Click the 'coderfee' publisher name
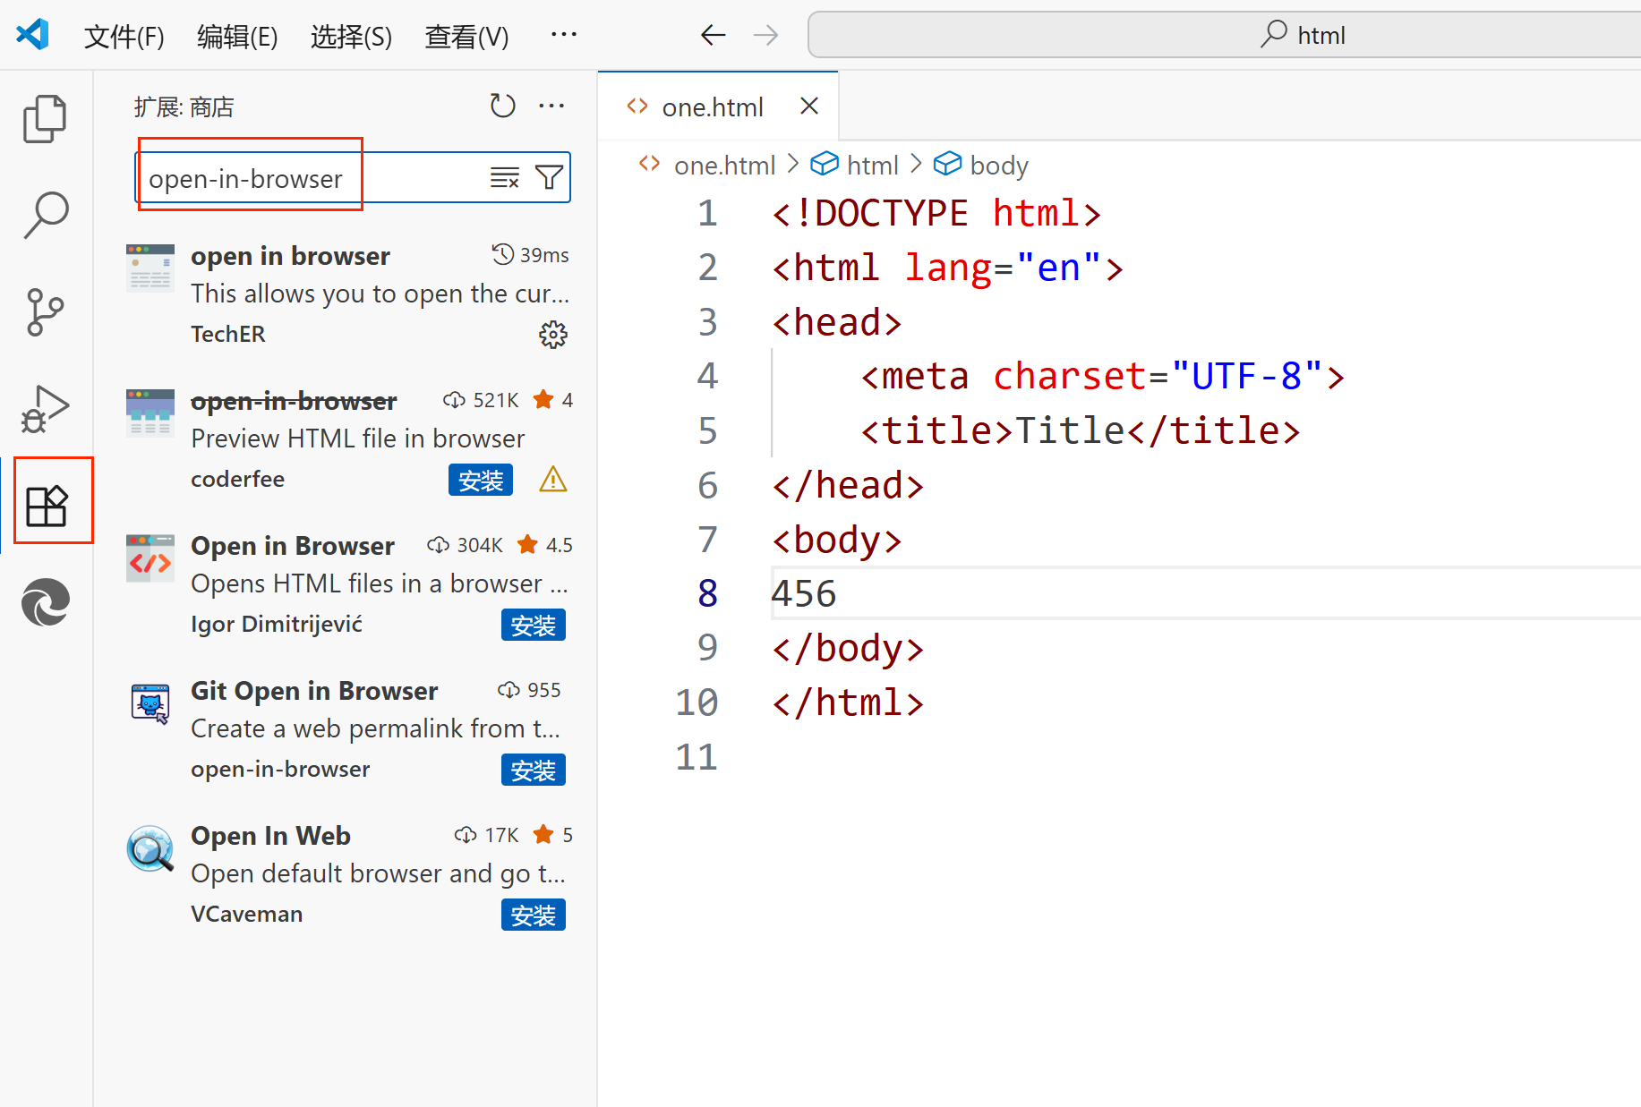1641x1107 pixels. (x=237, y=479)
